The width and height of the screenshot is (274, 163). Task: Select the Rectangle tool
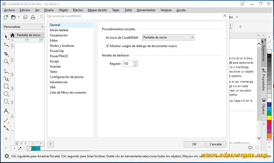coord(6,86)
